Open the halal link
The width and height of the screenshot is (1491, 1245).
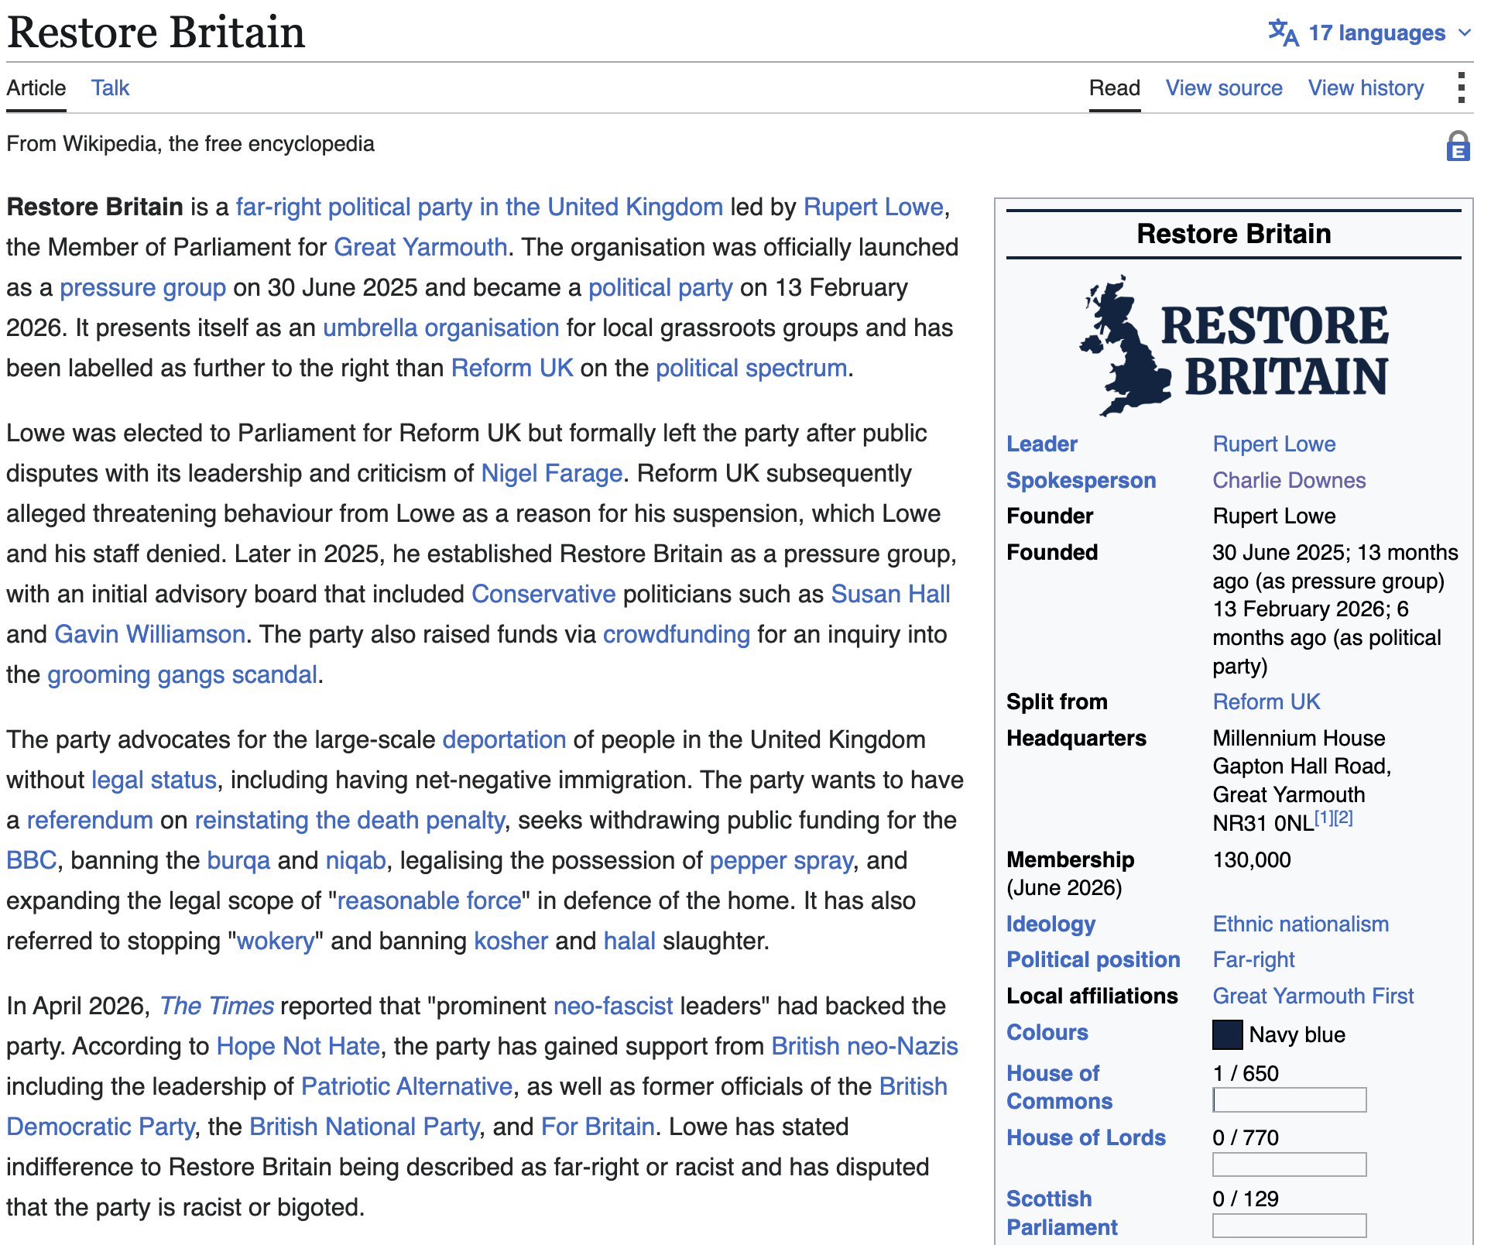coord(629,941)
